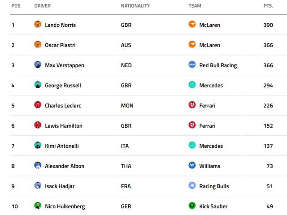The image size is (287, 215).
Task: Open Kimi Antonelli's driver name link
Action: 64,146
